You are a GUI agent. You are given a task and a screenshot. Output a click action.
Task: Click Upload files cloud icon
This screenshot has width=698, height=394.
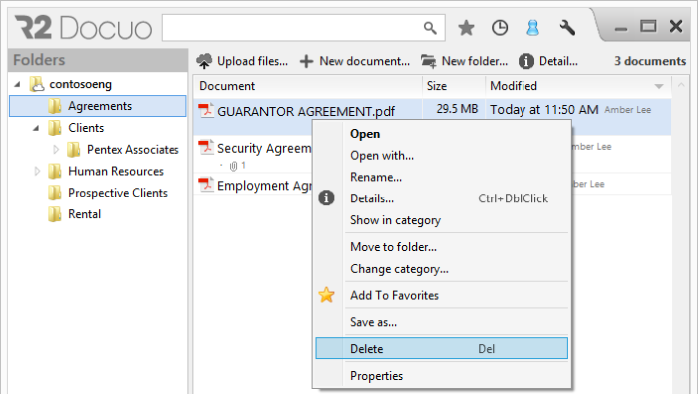point(204,61)
